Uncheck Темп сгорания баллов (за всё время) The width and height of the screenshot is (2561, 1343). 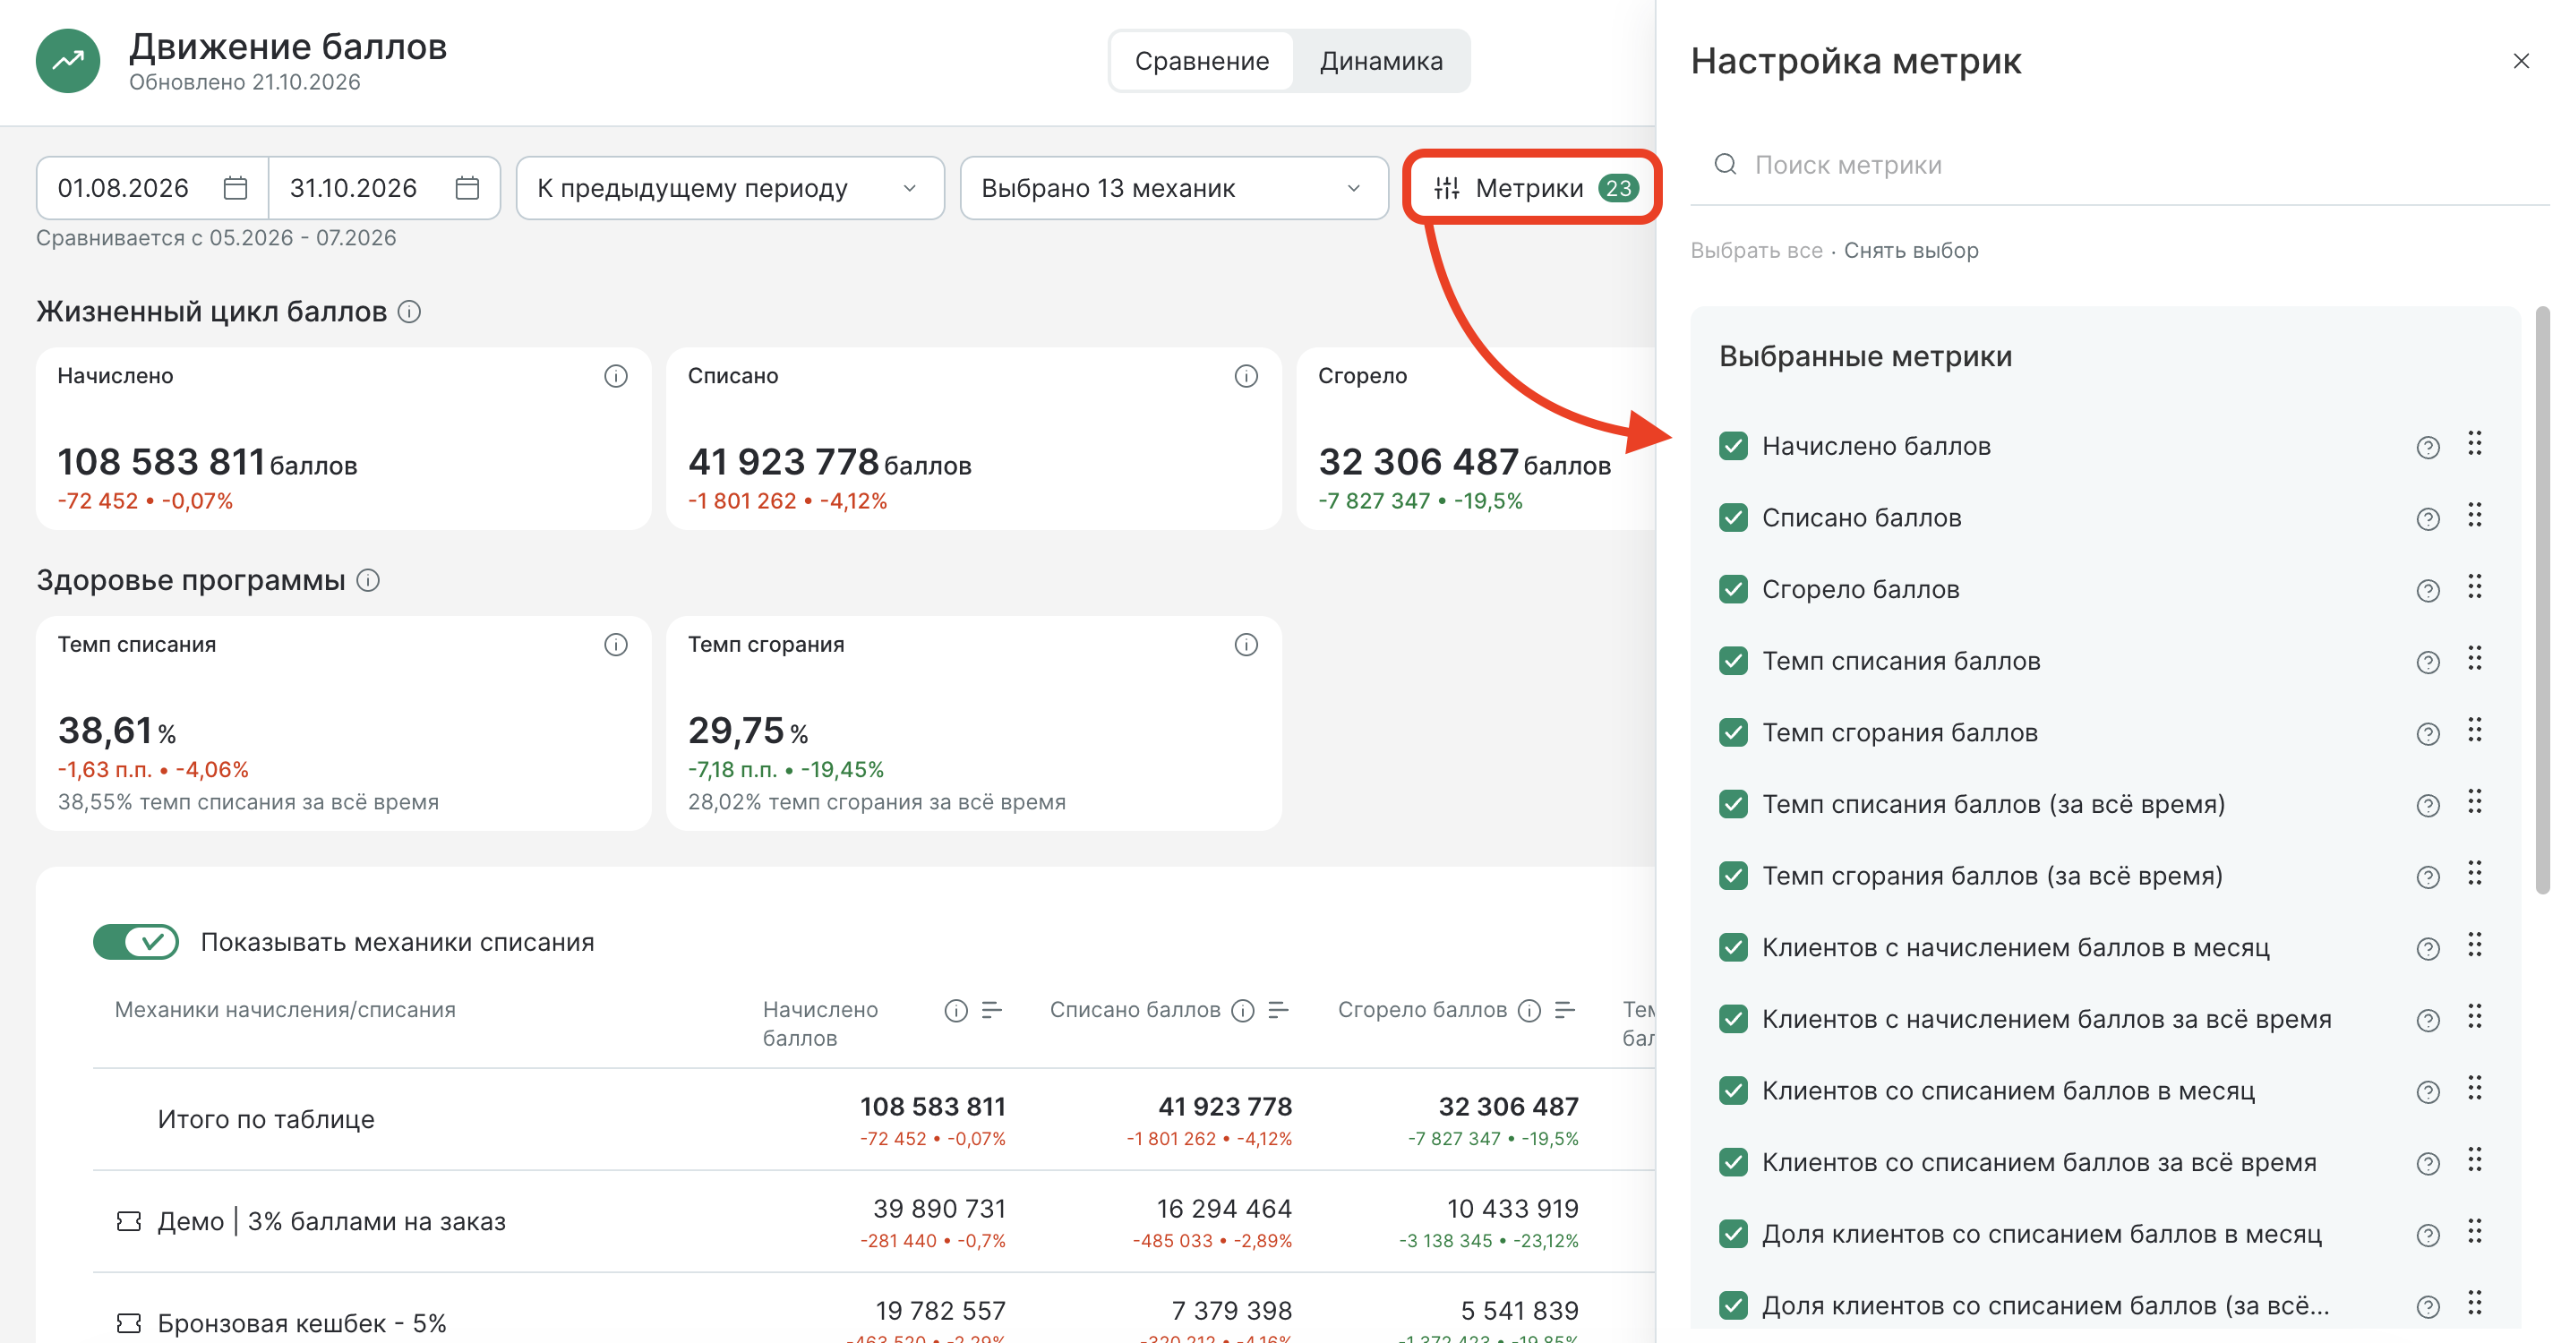tap(1734, 875)
